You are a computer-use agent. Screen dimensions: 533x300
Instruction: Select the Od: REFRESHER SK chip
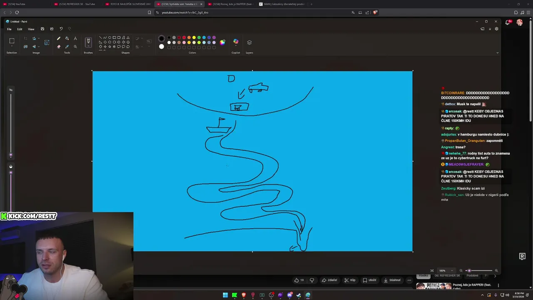pos(447,276)
